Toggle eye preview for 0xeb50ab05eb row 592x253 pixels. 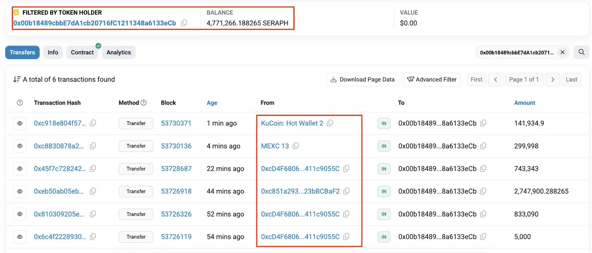pyautogui.click(x=20, y=191)
